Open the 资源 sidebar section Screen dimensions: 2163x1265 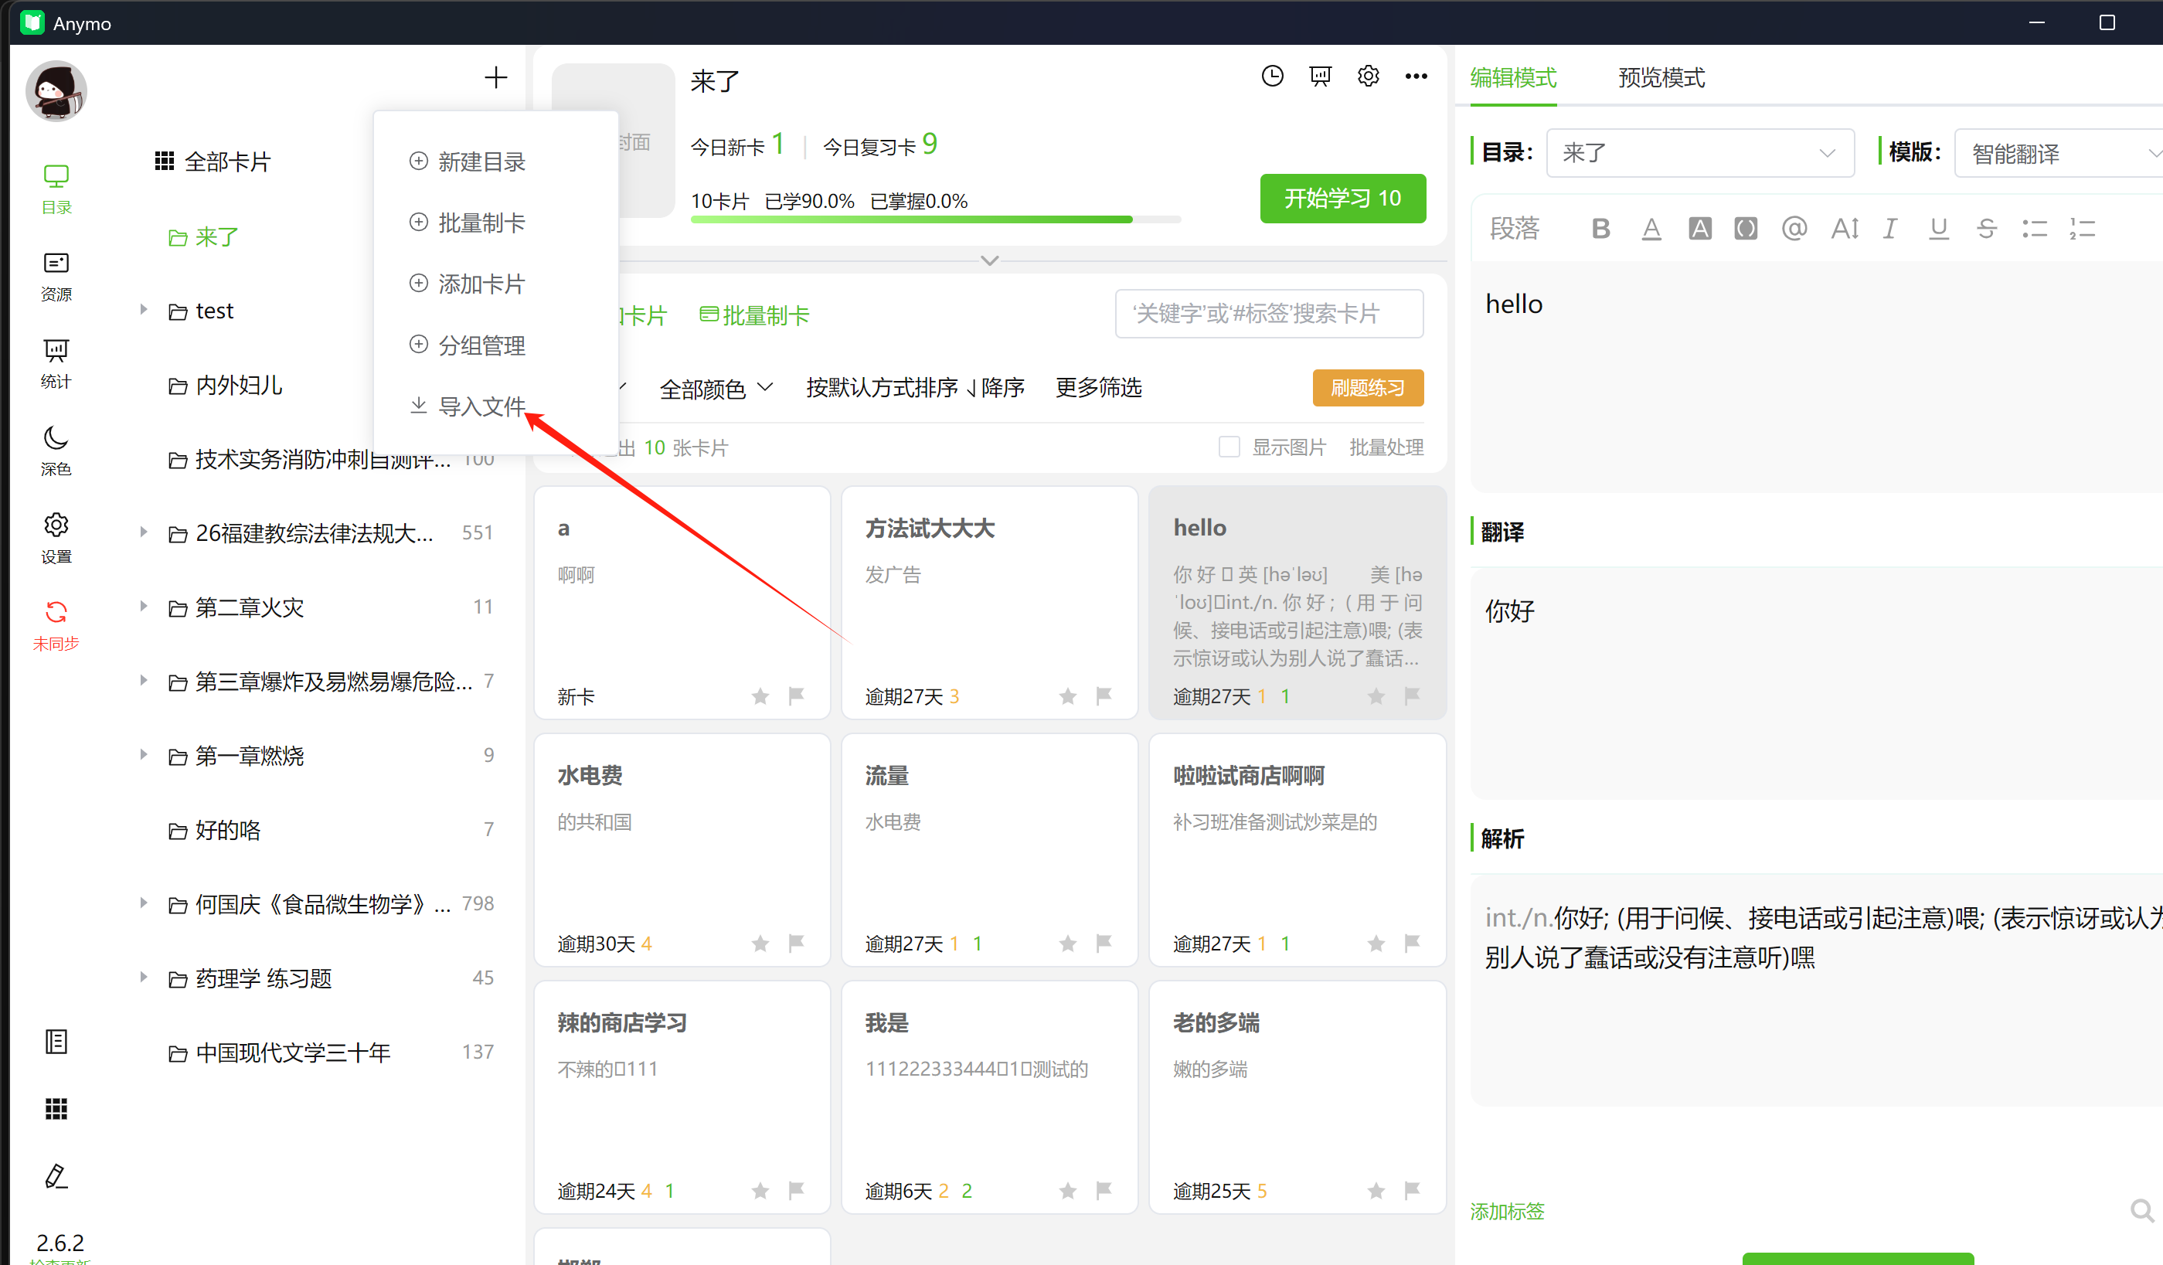click(x=56, y=277)
